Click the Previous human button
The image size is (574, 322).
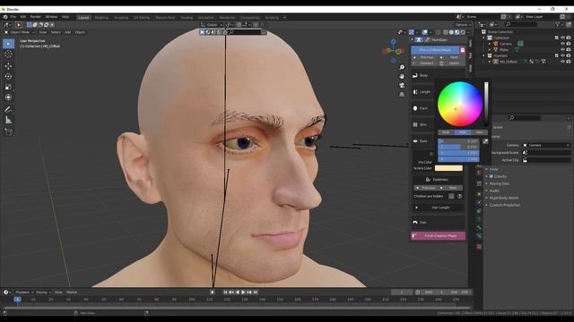click(x=424, y=57)
